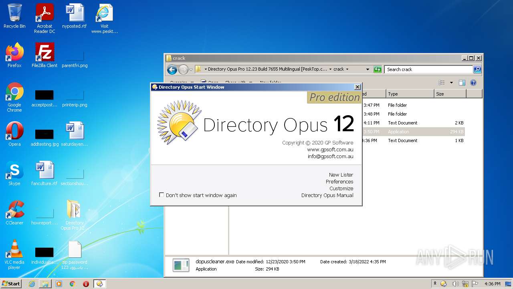This screenshot has width=513, height=289.
Task: Select the howreport… desktop file
Action: [x=44, y=216]
